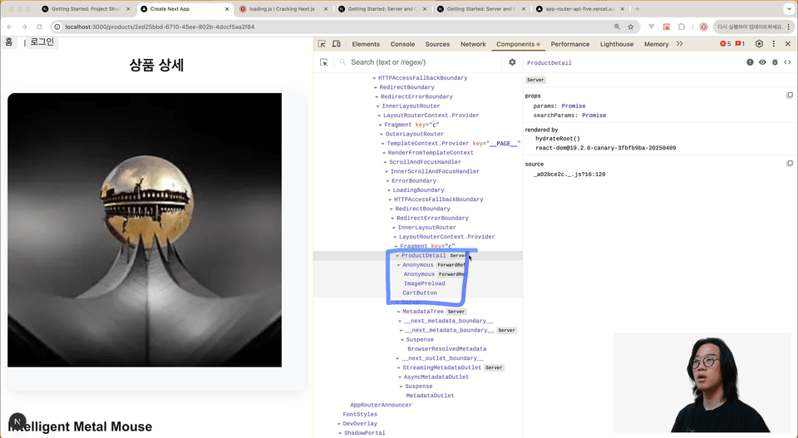Click the 로그인 login link
Viewport: 798px width, 438px height.
(42, 42)
